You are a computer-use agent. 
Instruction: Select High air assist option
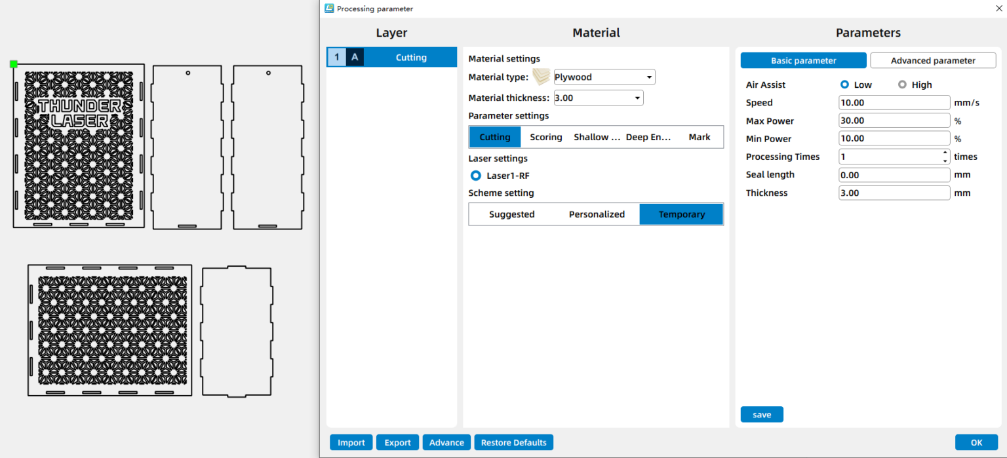click(903, 85)
